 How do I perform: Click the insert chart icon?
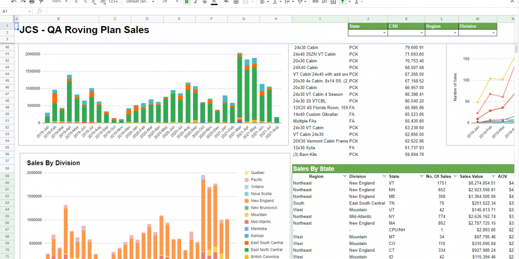[333, 2]
